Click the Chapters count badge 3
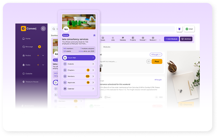The image size is (218, 137). 88,70
